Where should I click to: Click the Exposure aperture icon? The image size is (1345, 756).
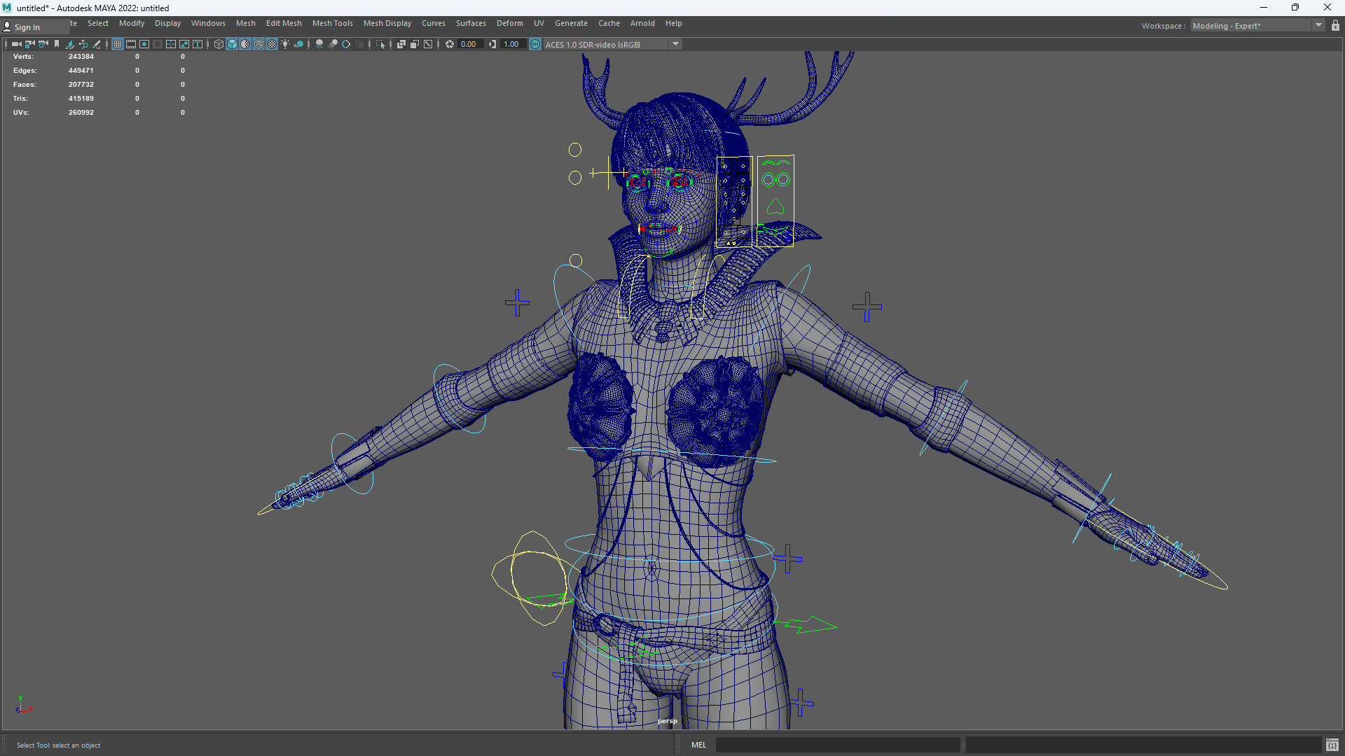click(450, 44)
